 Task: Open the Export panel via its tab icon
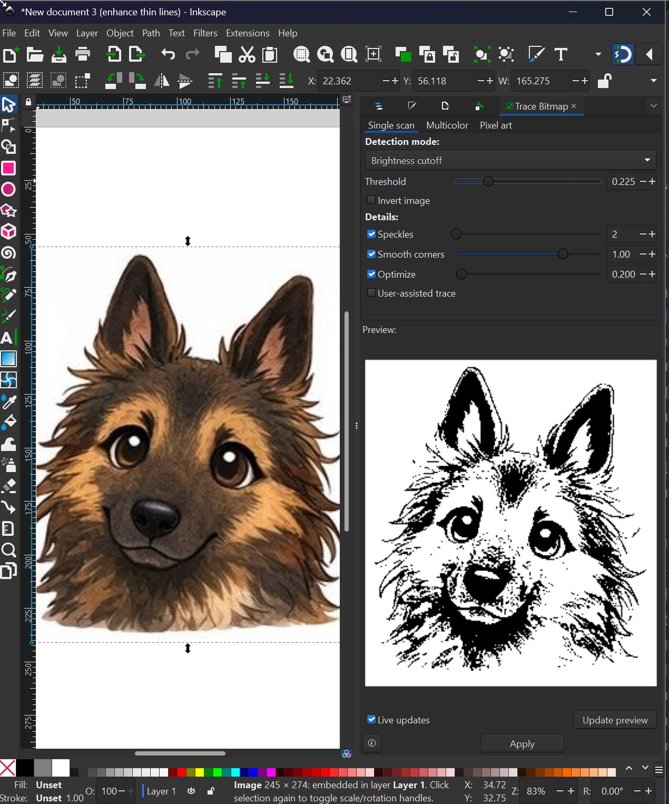(445, 106)
